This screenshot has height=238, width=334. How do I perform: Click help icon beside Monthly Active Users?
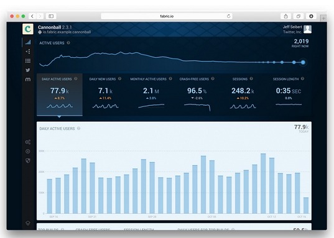pos(170,79)
